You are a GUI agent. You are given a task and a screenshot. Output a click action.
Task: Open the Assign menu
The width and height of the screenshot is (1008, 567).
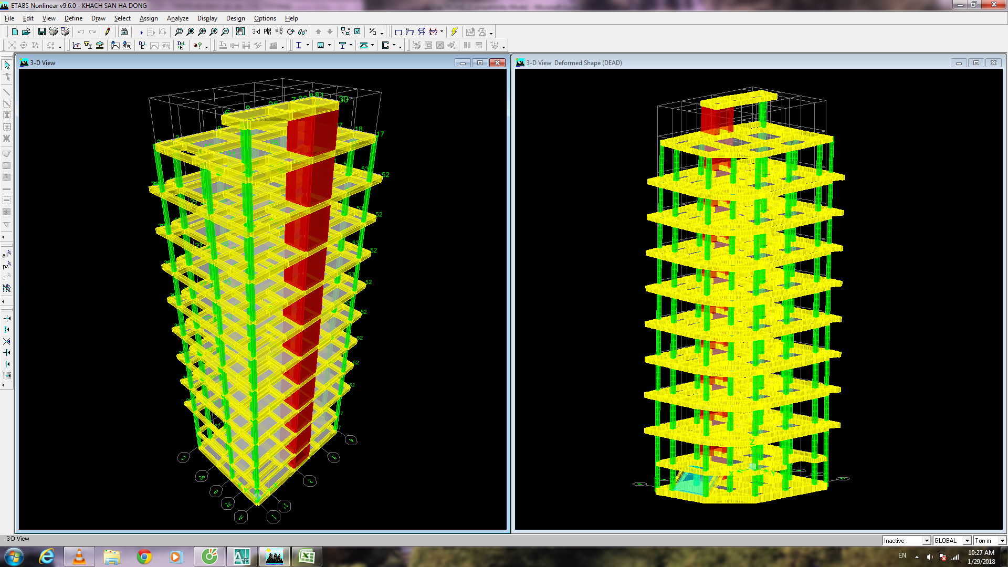pos(149,18)
